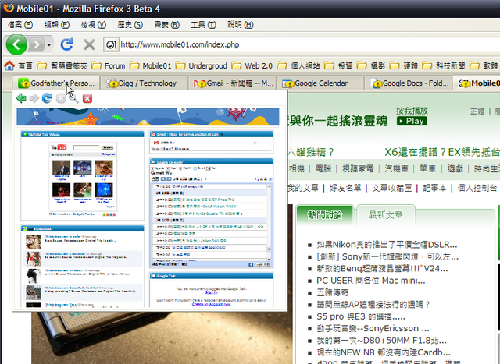Open the 書籤 (B) menu

click(x=166, y=25)
